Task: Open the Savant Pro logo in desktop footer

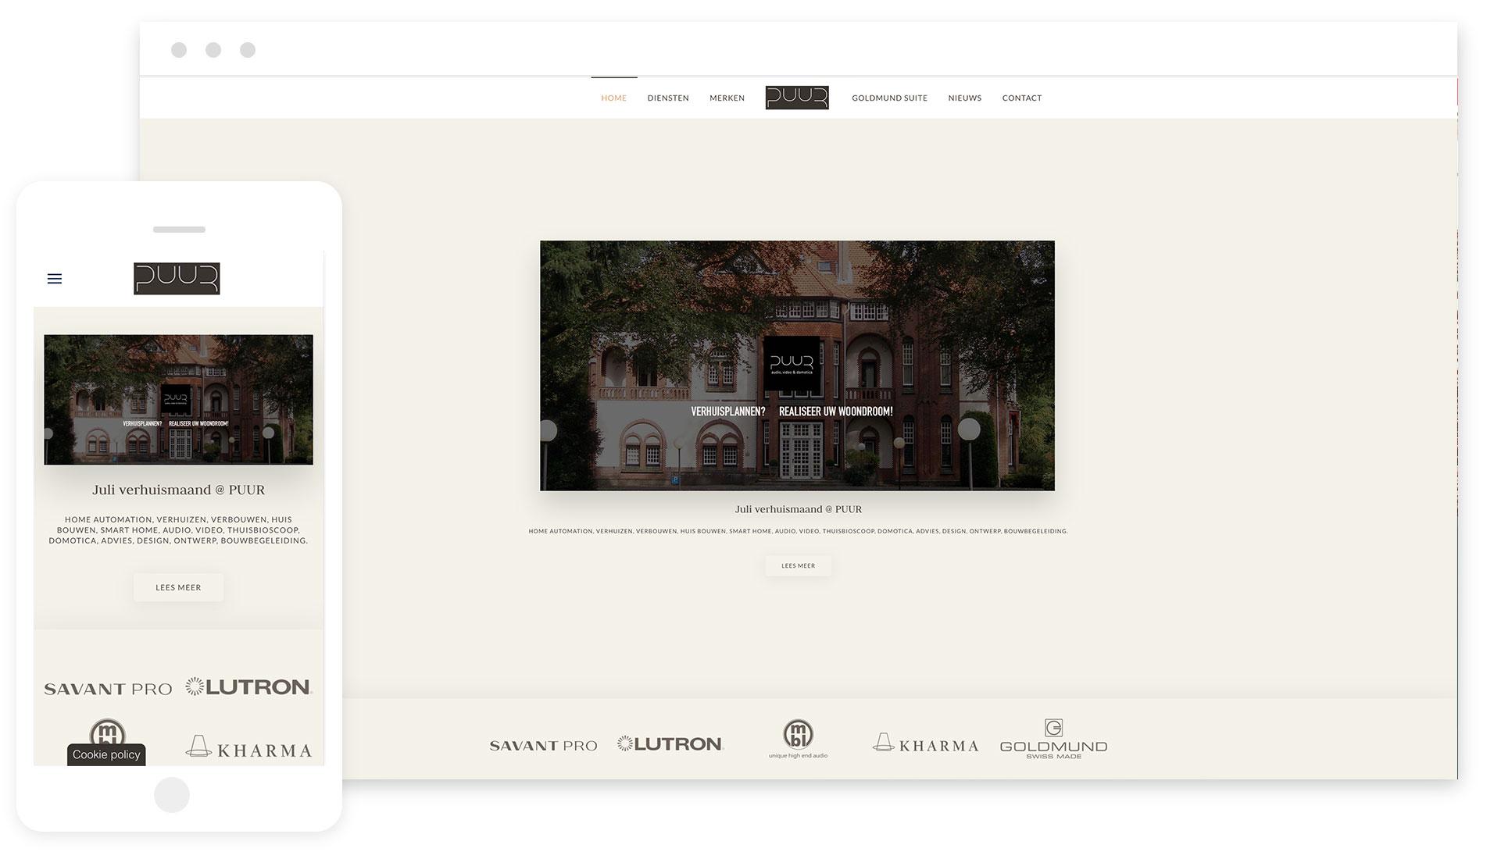Action: point(543,746)
